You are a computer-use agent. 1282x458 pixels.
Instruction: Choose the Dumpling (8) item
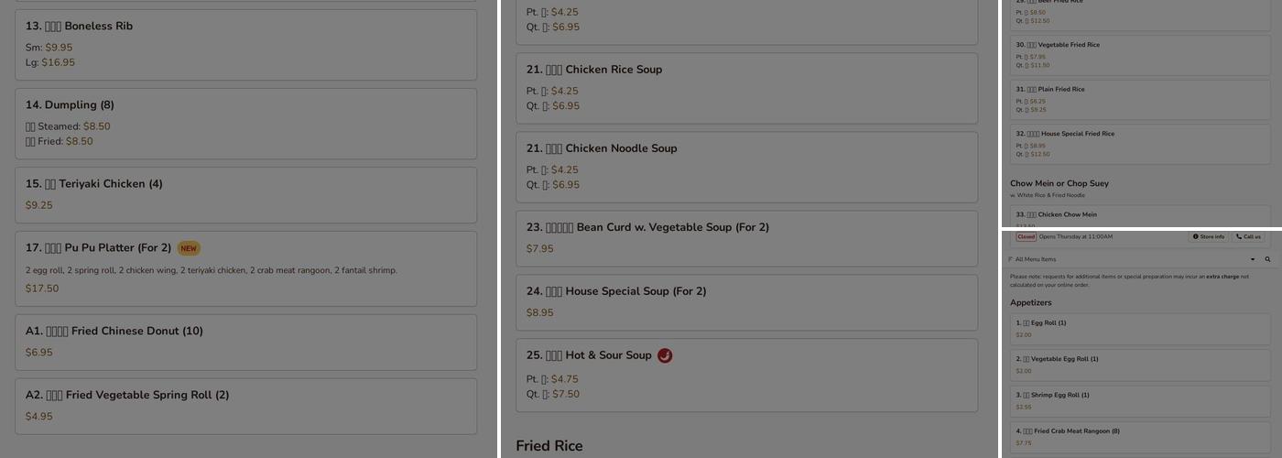(x=245, y=123)
